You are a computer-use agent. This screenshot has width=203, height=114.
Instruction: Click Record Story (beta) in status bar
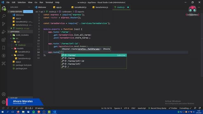(x=157, y=108)
